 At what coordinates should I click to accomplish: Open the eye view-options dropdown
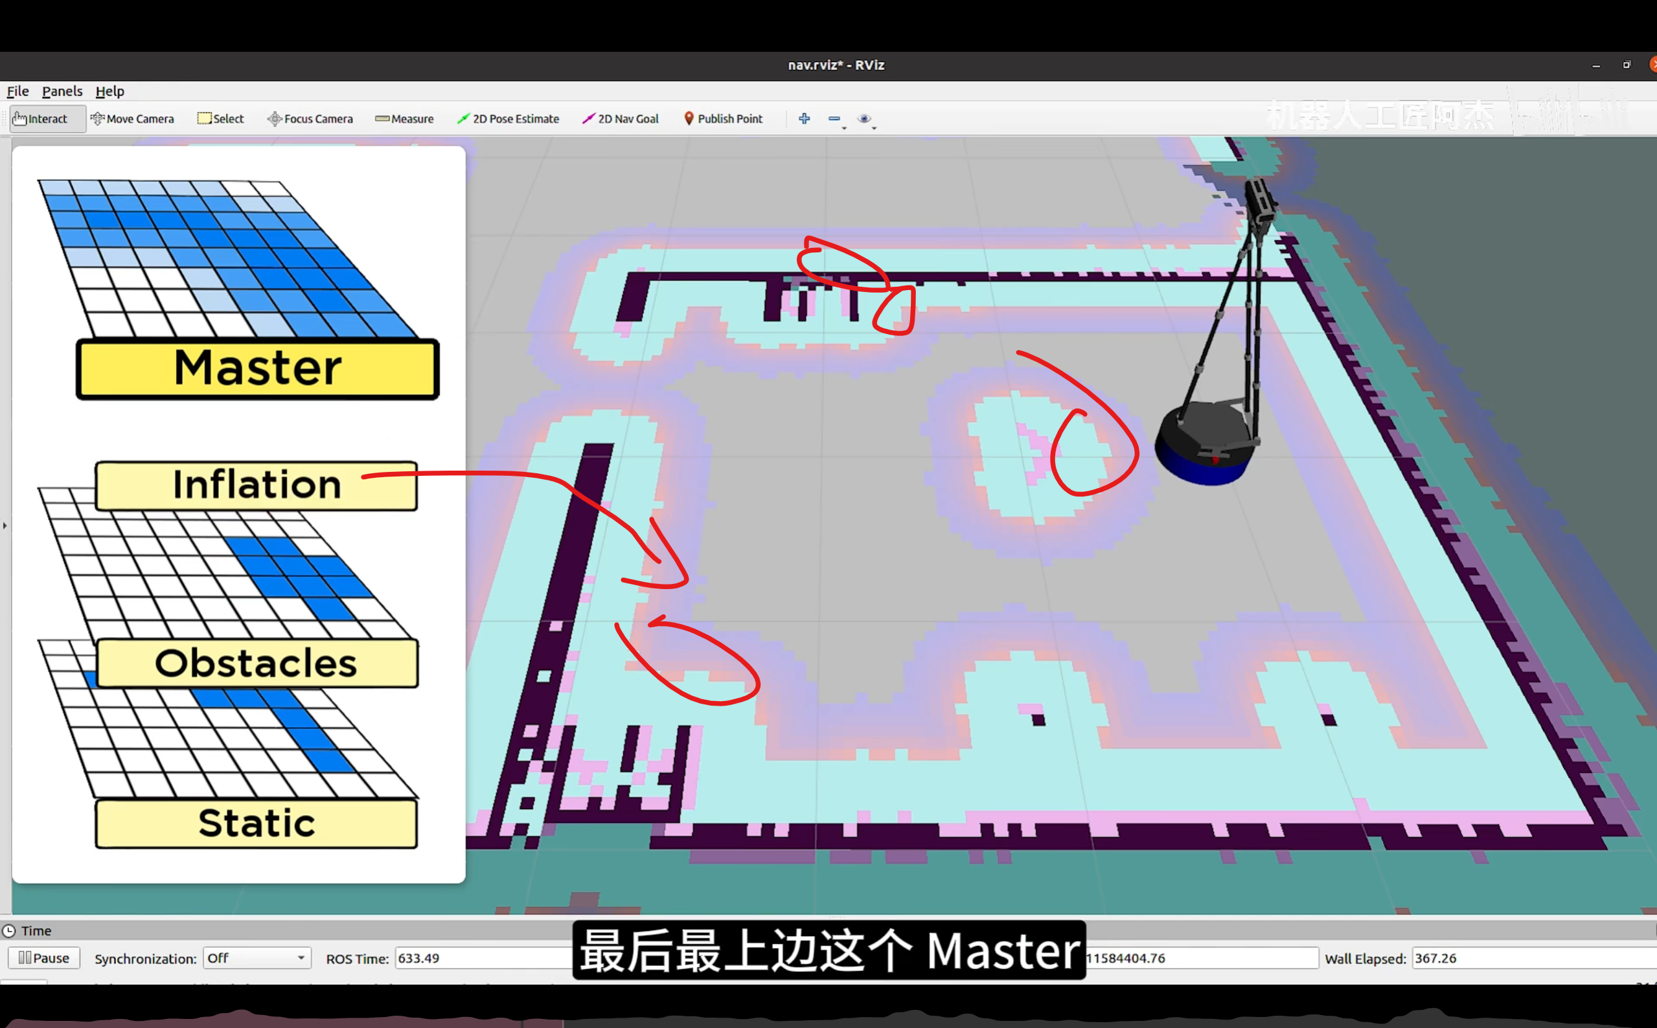point(866,119)
